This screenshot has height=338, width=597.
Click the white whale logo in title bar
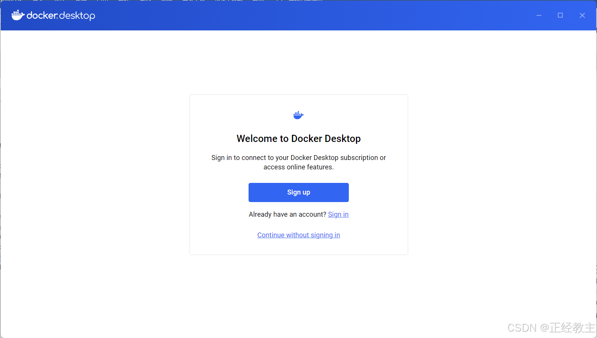(x=18, y=15)
